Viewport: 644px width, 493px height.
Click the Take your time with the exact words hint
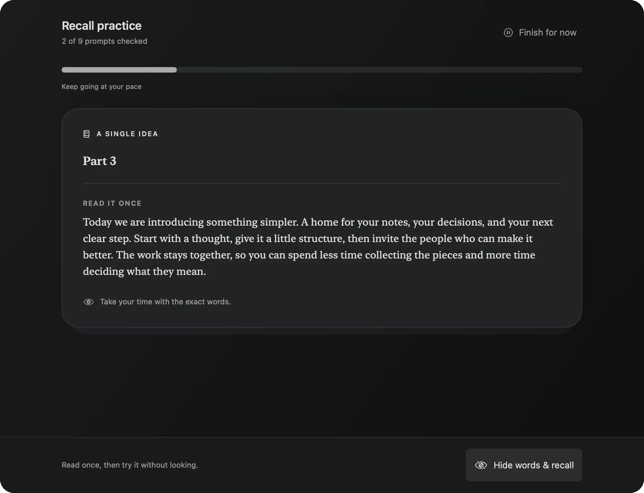[x=165, y=302]
